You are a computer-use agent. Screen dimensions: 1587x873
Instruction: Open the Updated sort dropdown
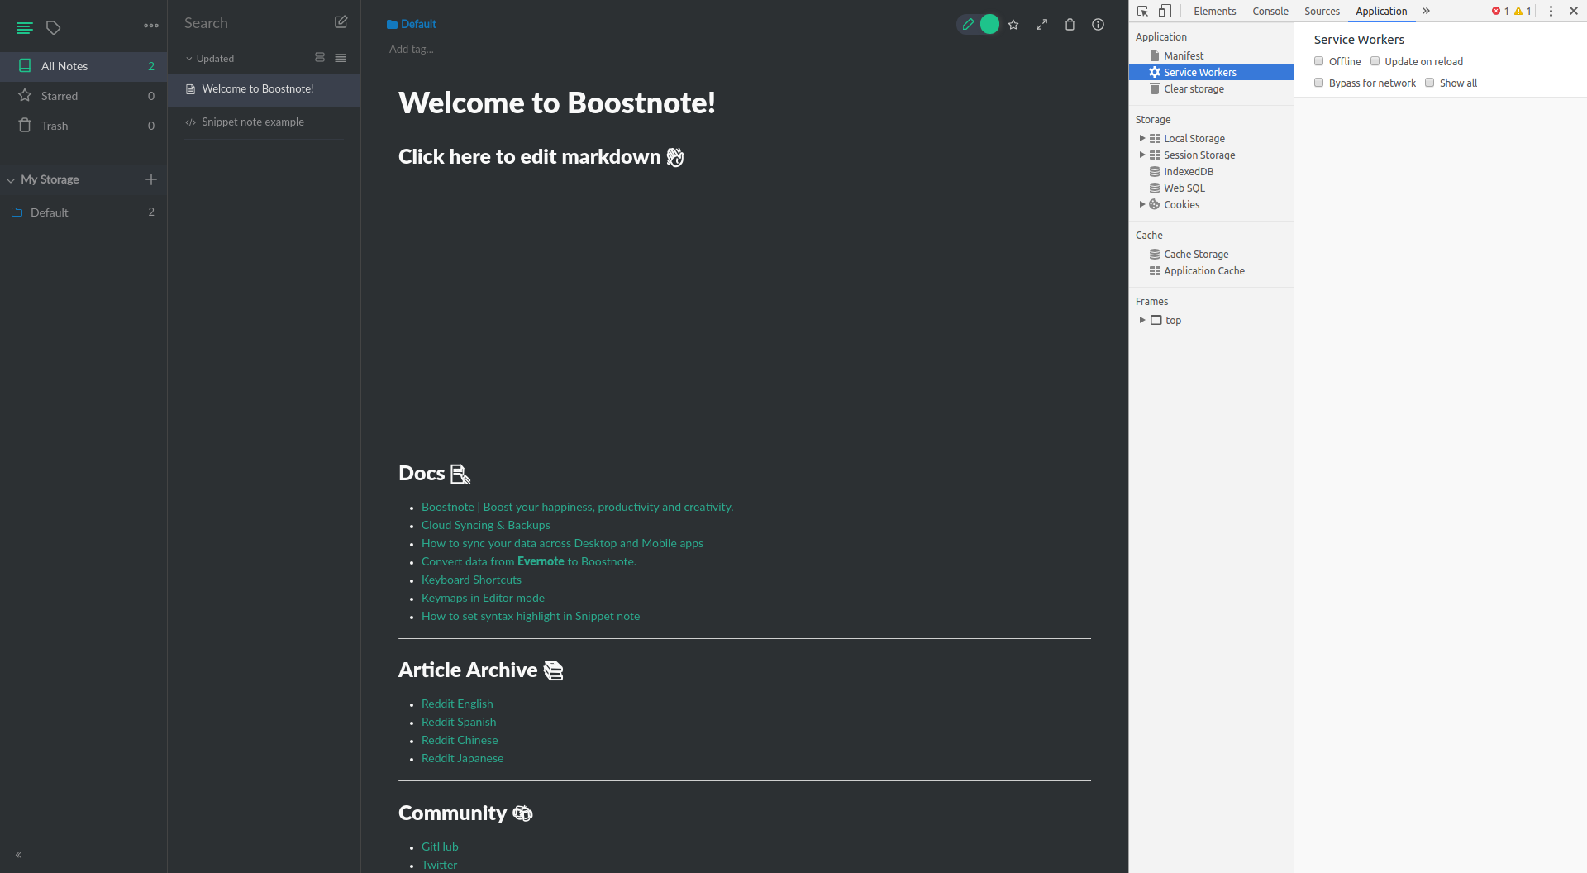coord(210,59)
